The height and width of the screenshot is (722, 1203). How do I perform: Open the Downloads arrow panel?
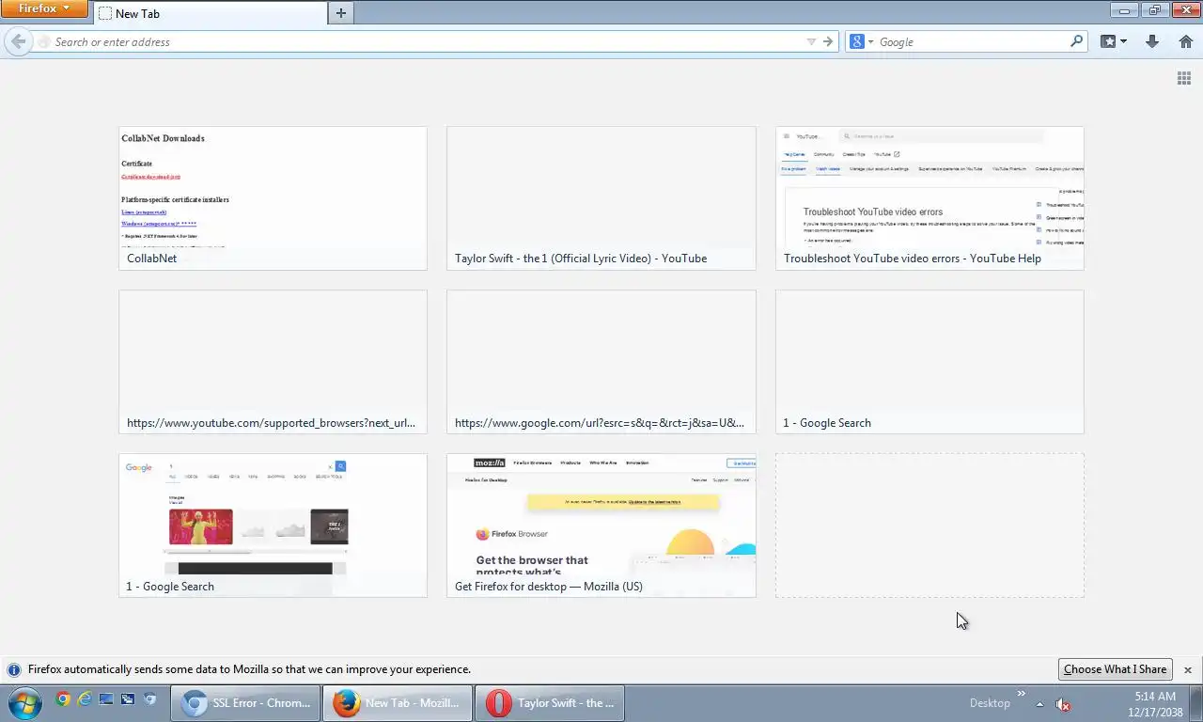(x=1152, y=41)
